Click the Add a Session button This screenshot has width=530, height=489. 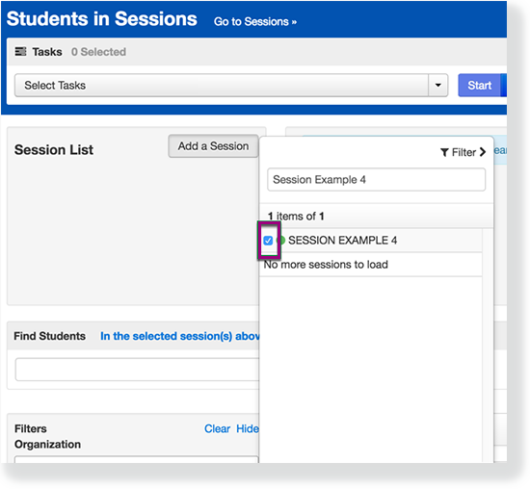(x=213, y=146)
